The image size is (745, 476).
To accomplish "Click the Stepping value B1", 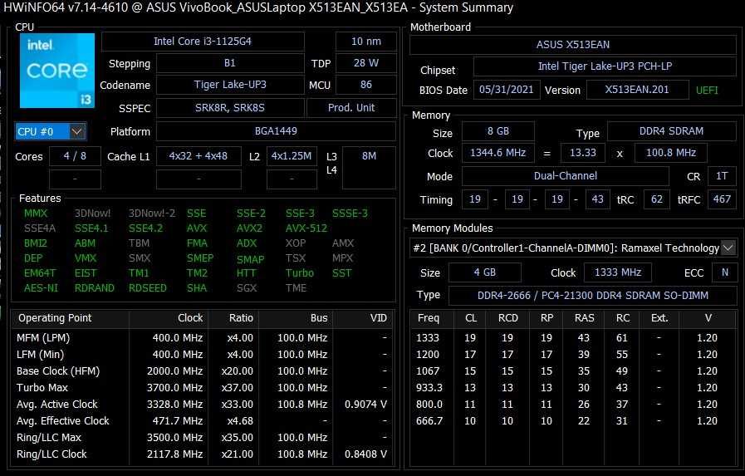I will (230, 63).
